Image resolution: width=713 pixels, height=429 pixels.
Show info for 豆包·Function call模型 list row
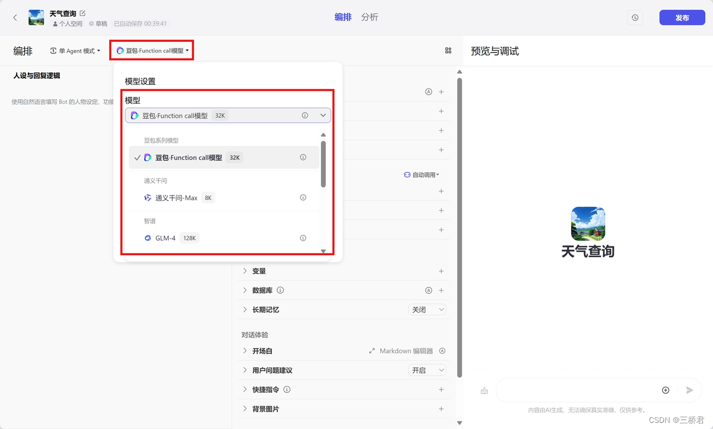click(303, 158)
